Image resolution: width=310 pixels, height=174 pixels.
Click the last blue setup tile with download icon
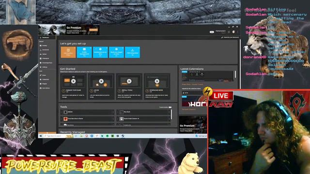pos(132,52)
